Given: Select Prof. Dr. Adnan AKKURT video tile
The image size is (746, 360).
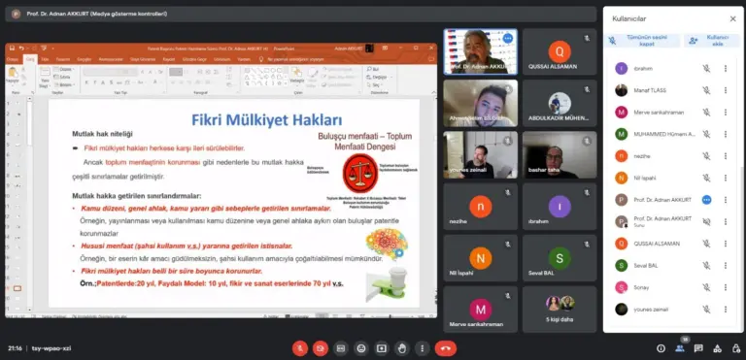Looking at the screenshot, I should click(x=481, y=51).
